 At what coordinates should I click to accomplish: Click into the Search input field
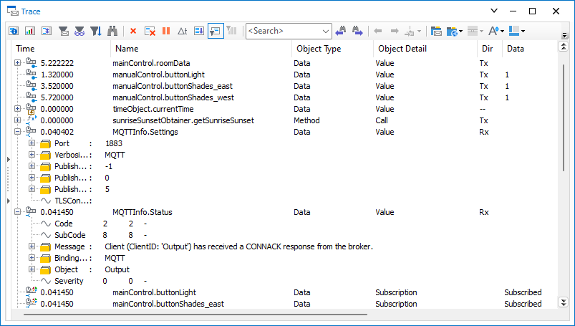click(283, 32)
